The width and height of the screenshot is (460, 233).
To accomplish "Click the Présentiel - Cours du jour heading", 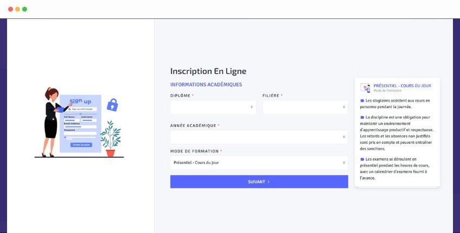I will 402,86.
